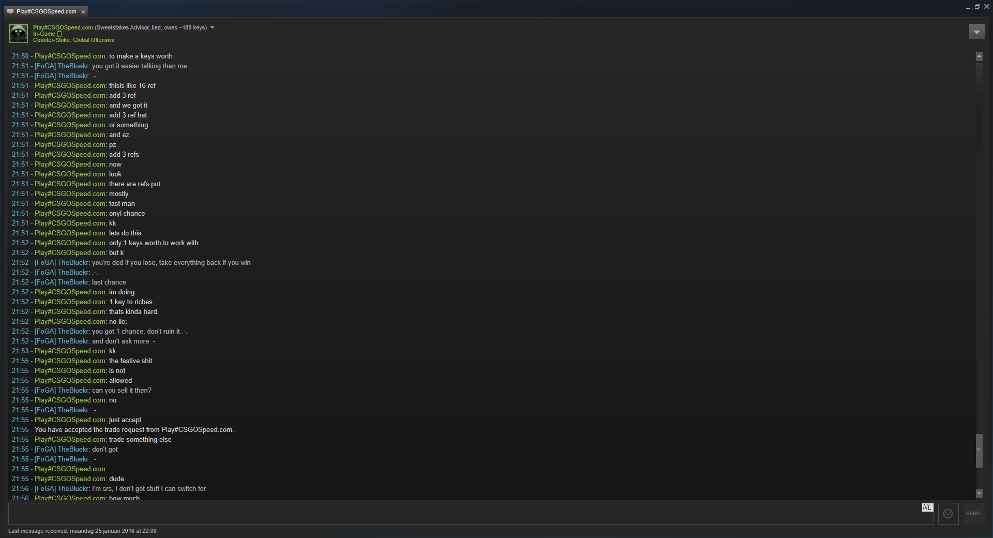Click the friend's avatar thumbnail
The width and height of the screenshot is (993, 538).
pyautogui.click(x=19, y=34)
